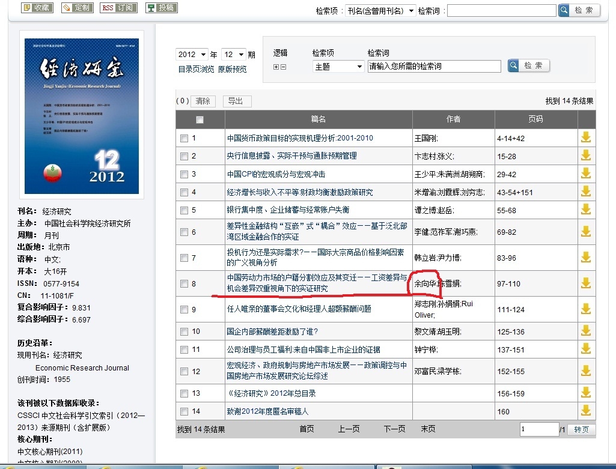Viewport: 616px width, 469px height.
Task: Select checkbox for article 10
Action: (184, 331)
